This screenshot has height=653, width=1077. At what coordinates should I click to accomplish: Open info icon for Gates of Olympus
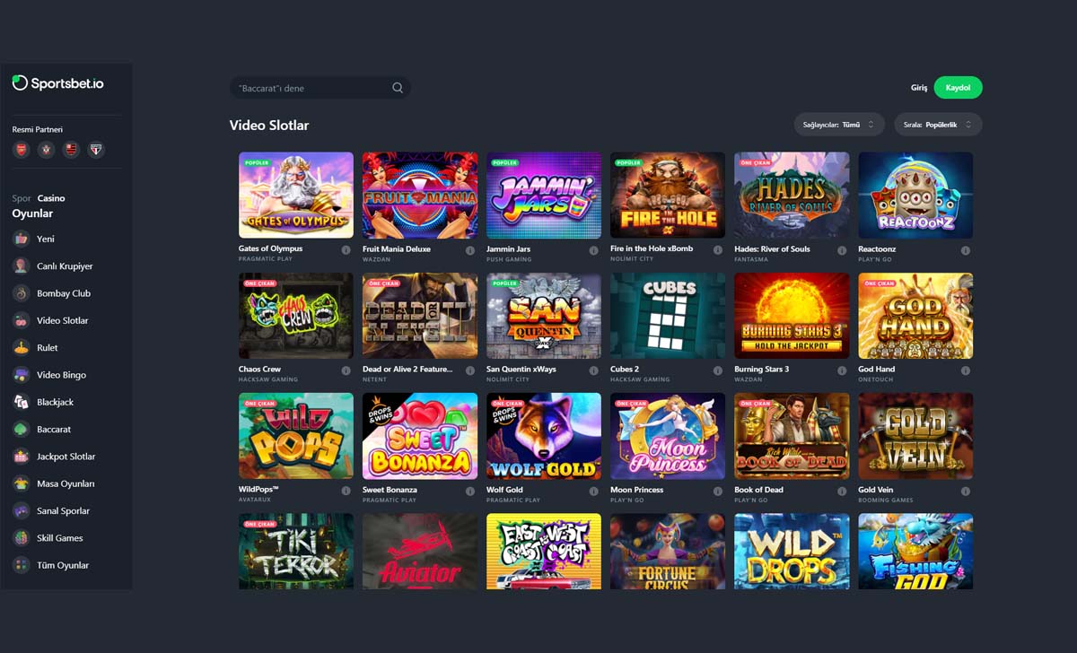click(346, 251)
